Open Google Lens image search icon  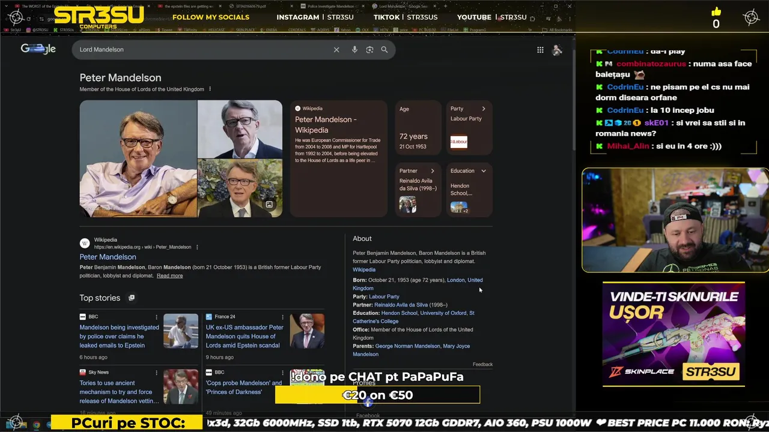coord(369,50)
